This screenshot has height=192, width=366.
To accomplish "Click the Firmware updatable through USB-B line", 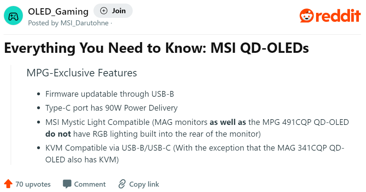I will tap(110, 94).
